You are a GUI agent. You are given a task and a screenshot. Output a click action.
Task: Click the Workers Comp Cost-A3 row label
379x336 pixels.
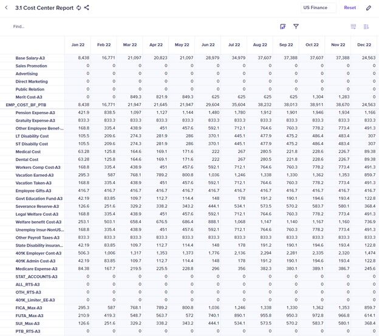38,167
